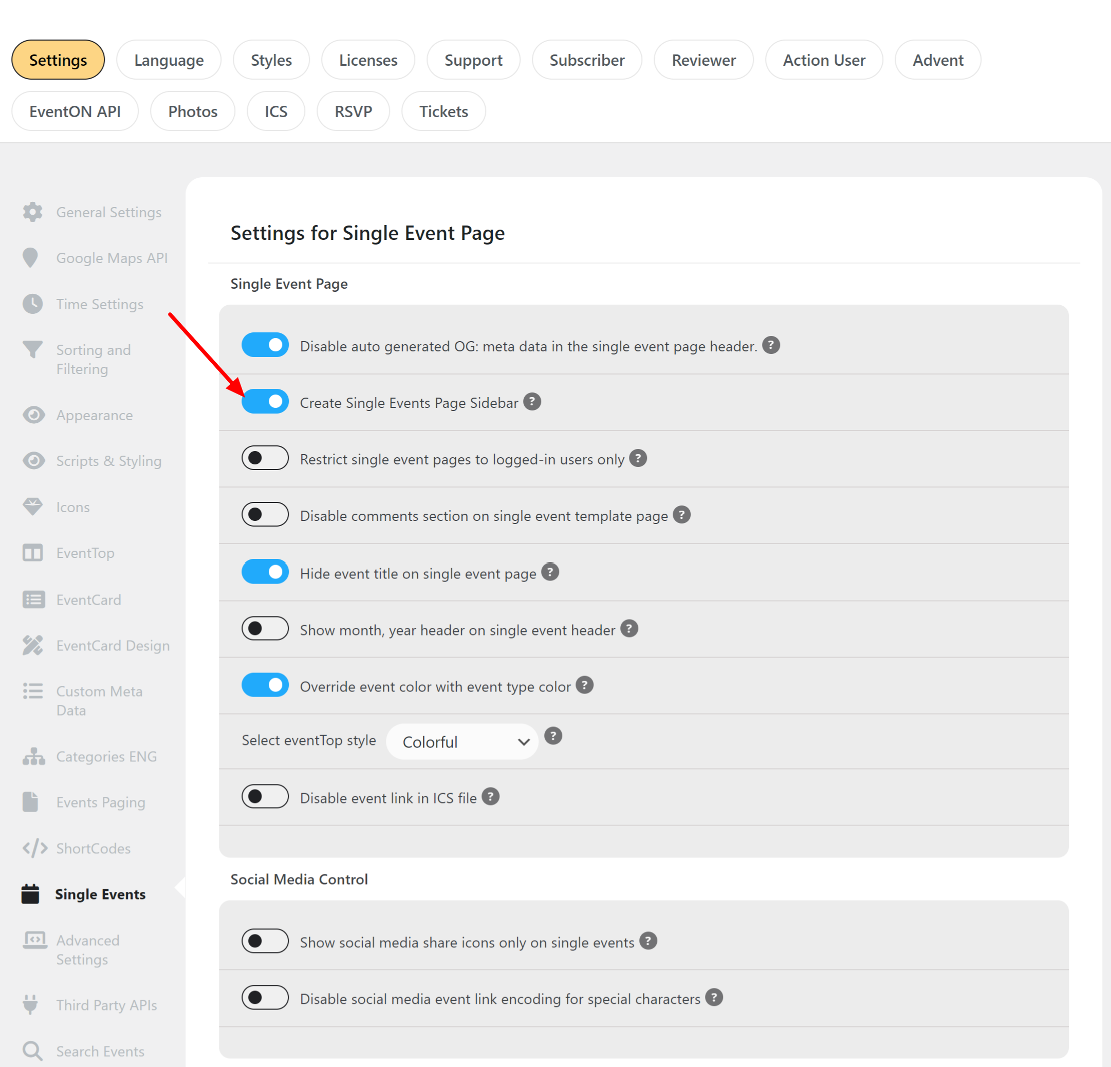Click the Third Party APIs plug icon
The width and height of the screenshot is (1111, 1067).
(x=31, y=1004)
